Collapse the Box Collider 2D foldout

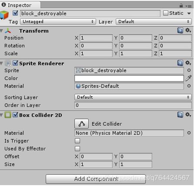pyautogui.click(x=2, y=115)
